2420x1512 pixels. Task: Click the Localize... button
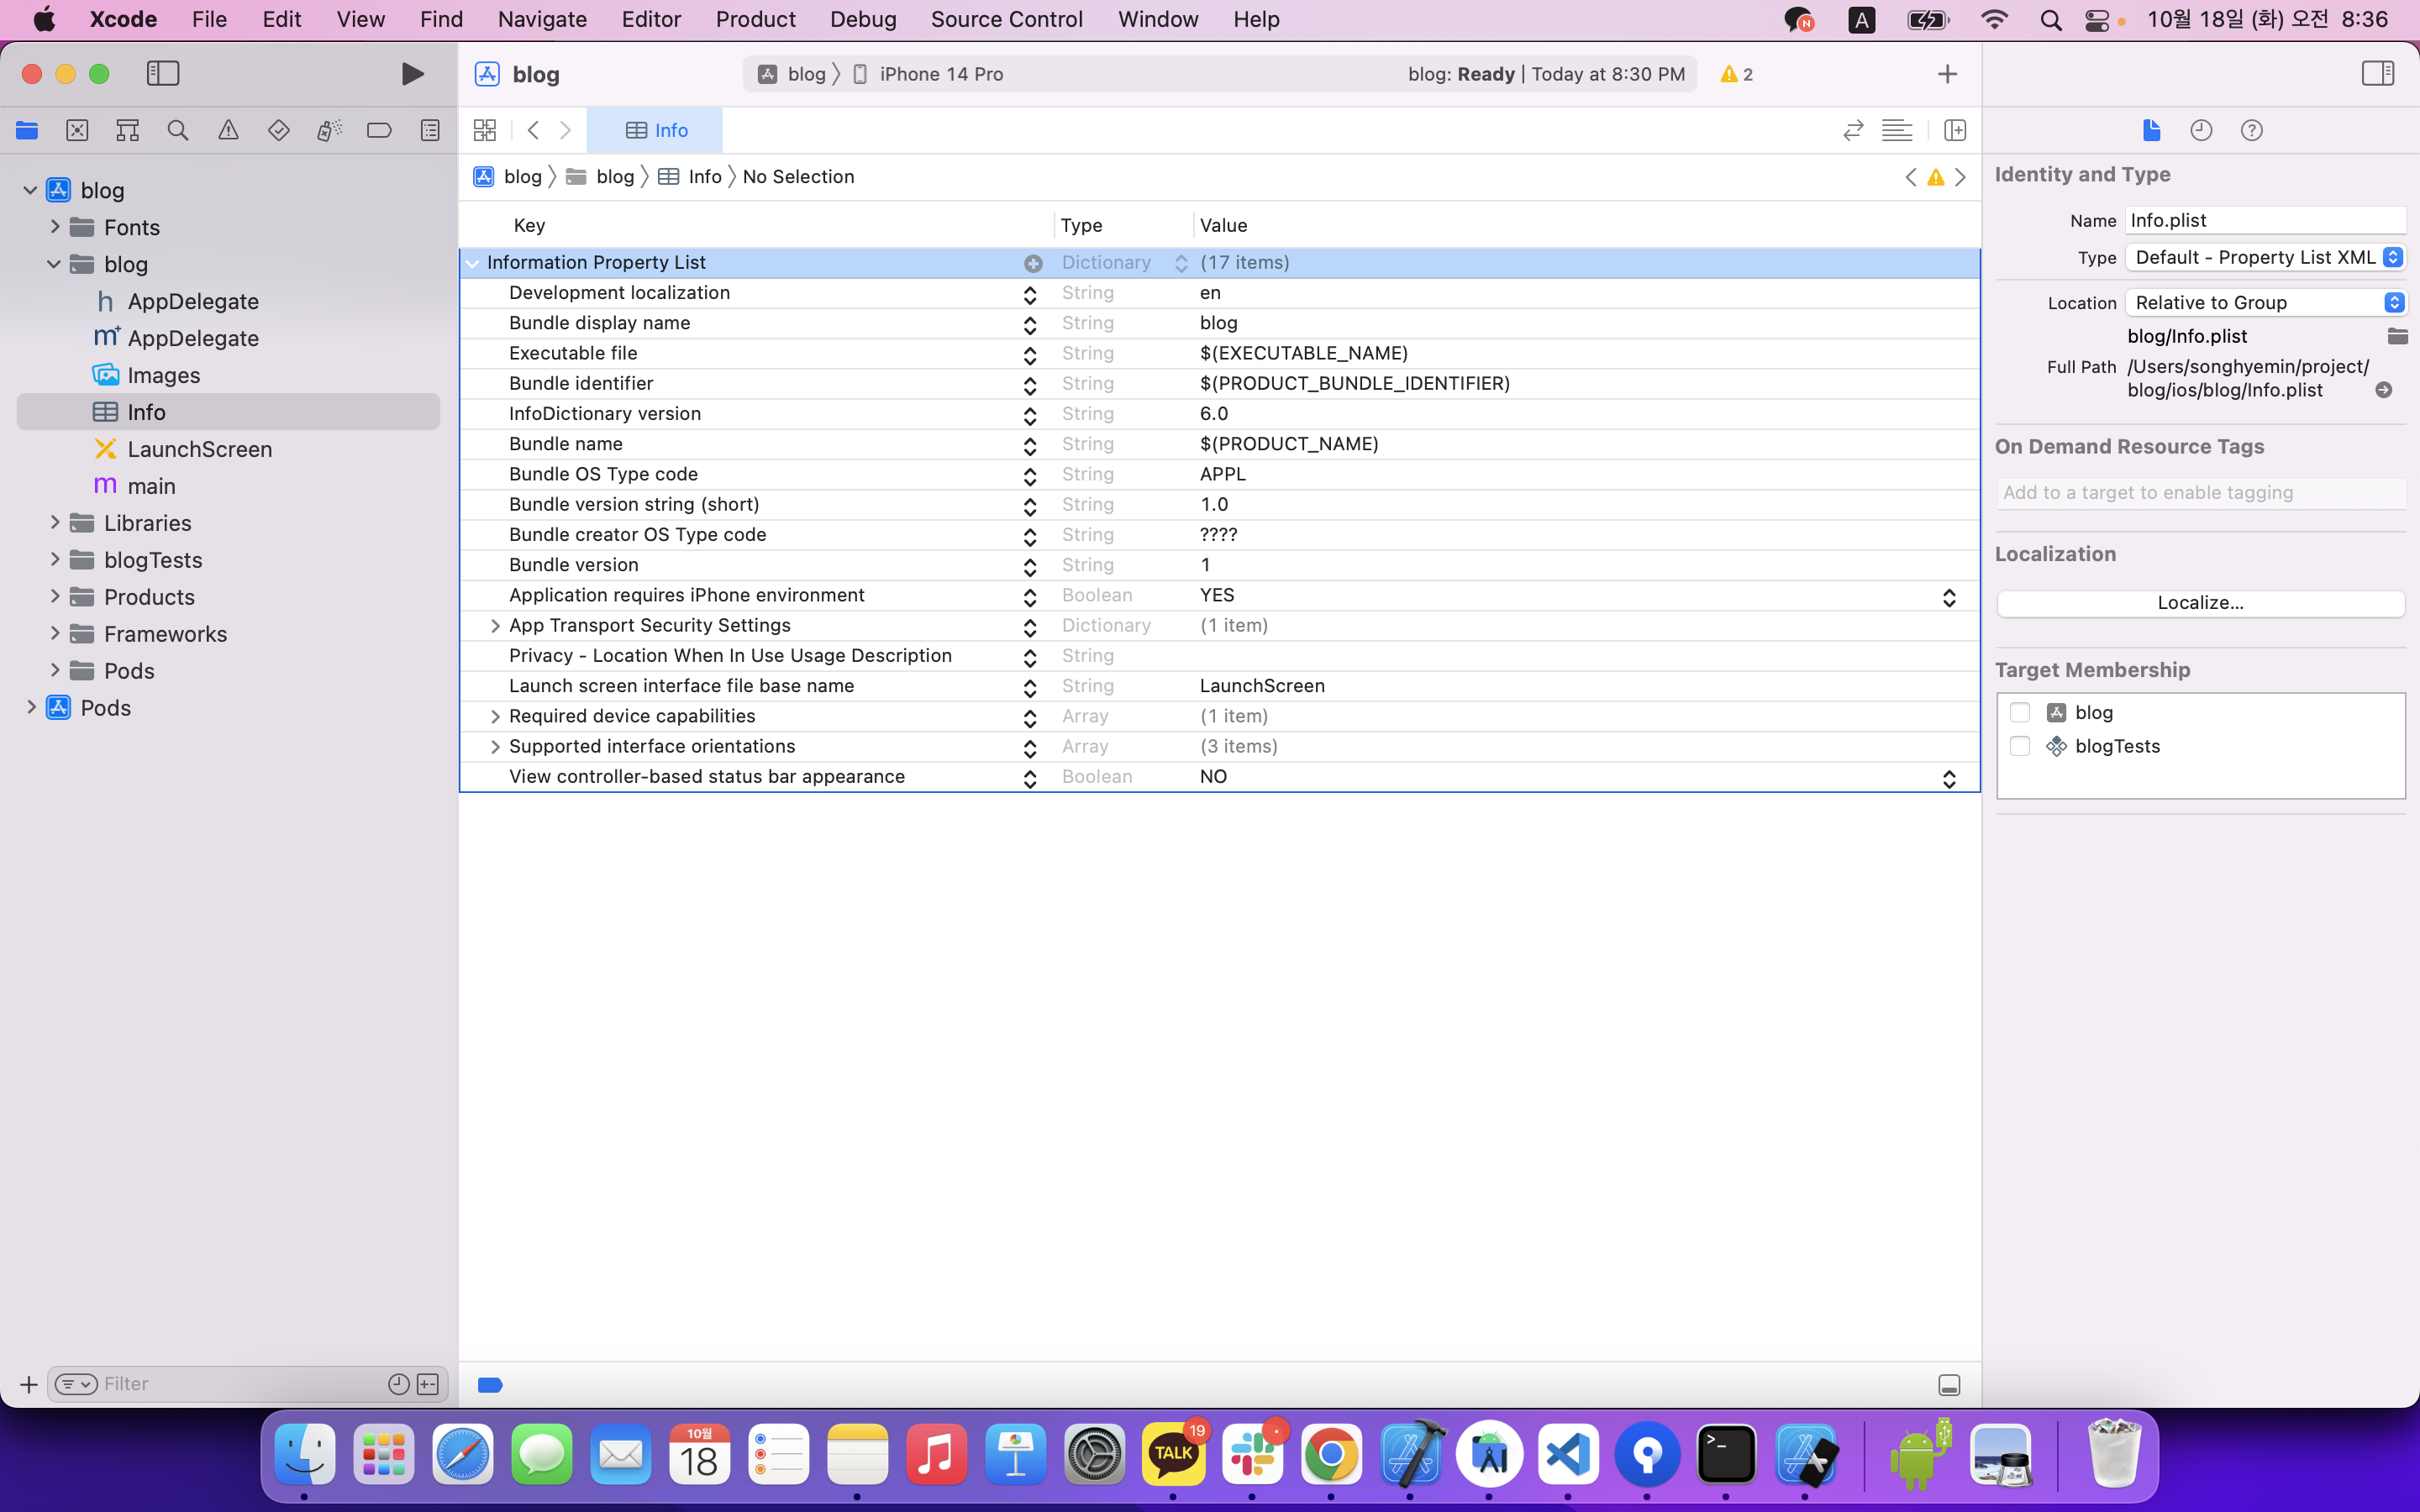click(2200, 603)
